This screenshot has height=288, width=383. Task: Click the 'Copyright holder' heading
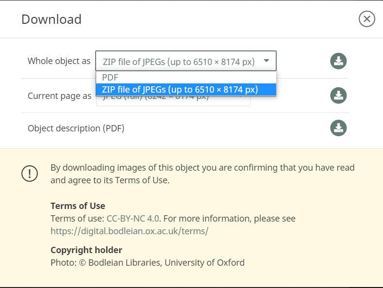tap(86, 250)
